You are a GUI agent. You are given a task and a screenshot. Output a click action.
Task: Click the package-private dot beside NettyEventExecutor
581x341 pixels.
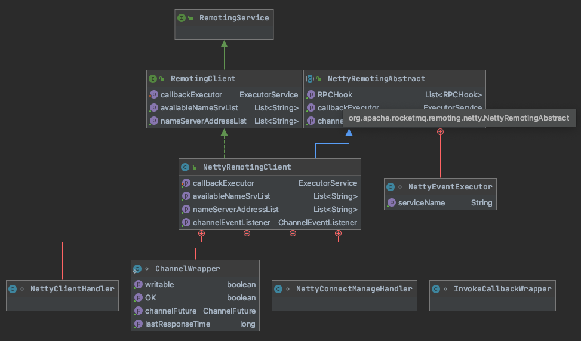[x=400, y=187]
